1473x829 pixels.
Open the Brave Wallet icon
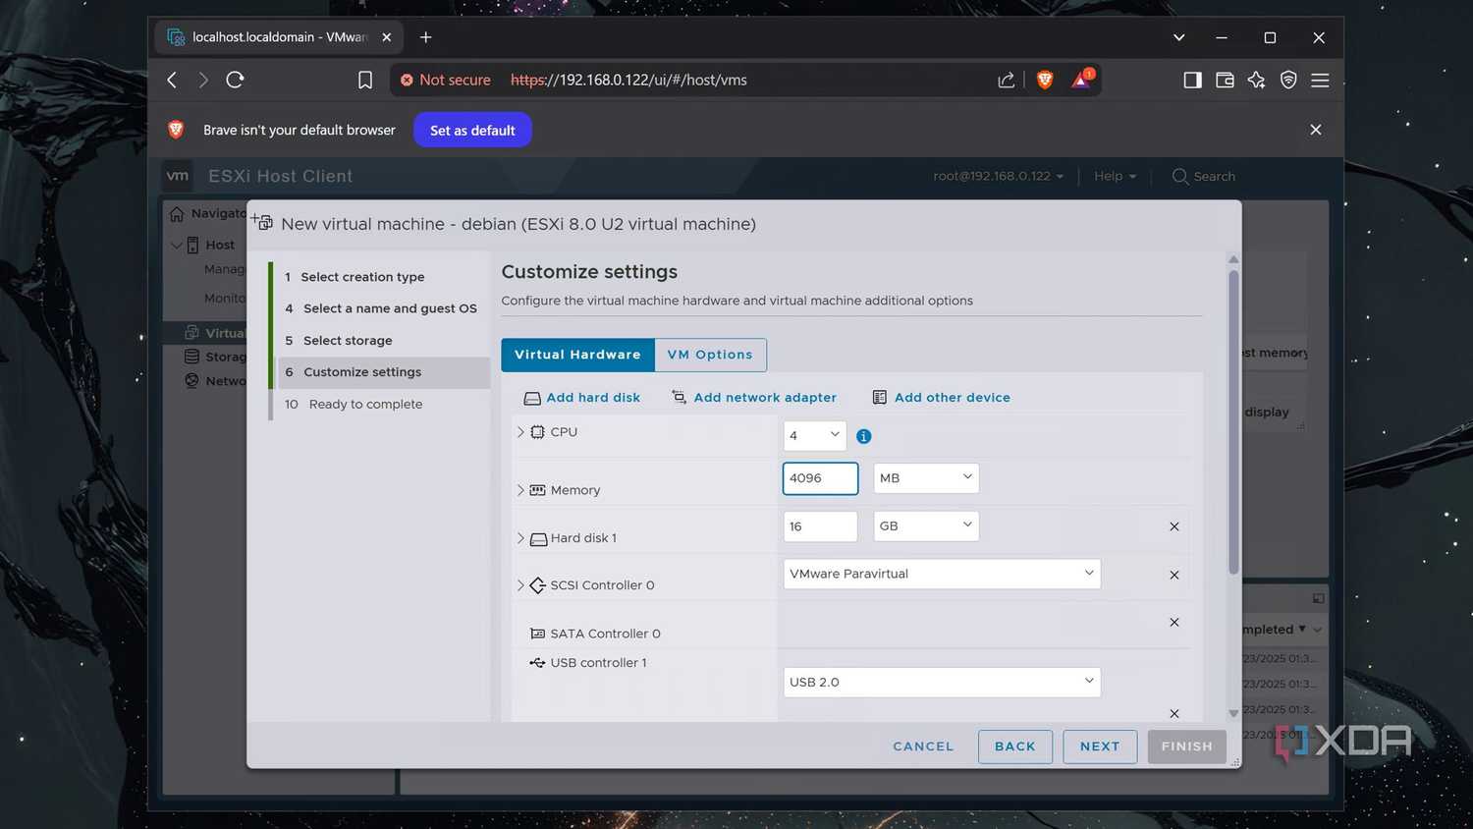tap(1225, 81)
